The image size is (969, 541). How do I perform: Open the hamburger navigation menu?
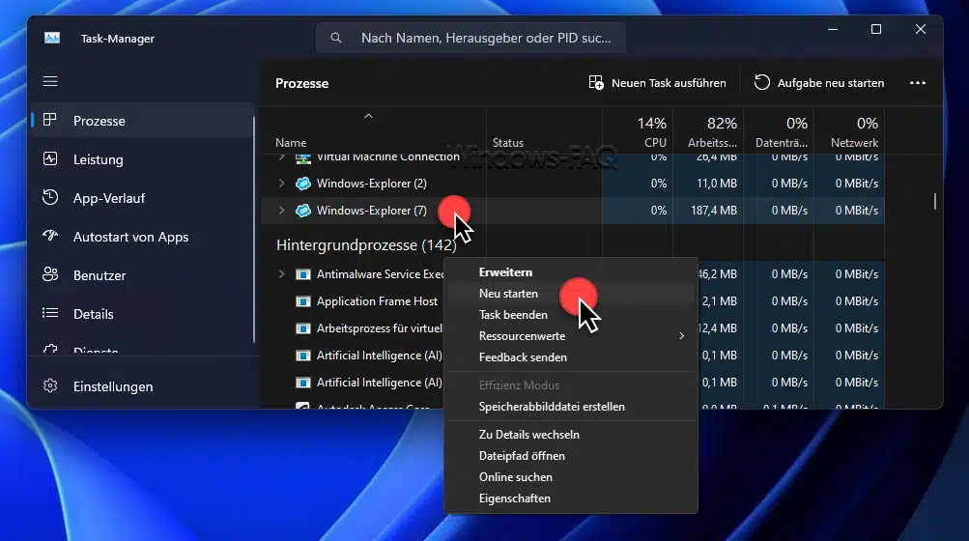(x=50, y=81)
